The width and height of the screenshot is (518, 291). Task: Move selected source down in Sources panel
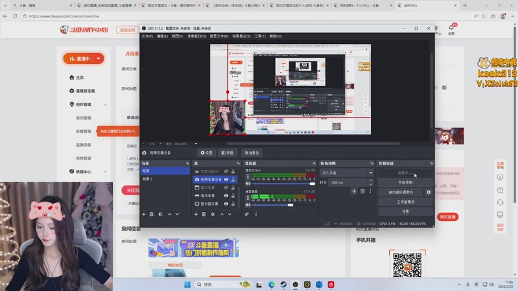(x=230, y=214)
